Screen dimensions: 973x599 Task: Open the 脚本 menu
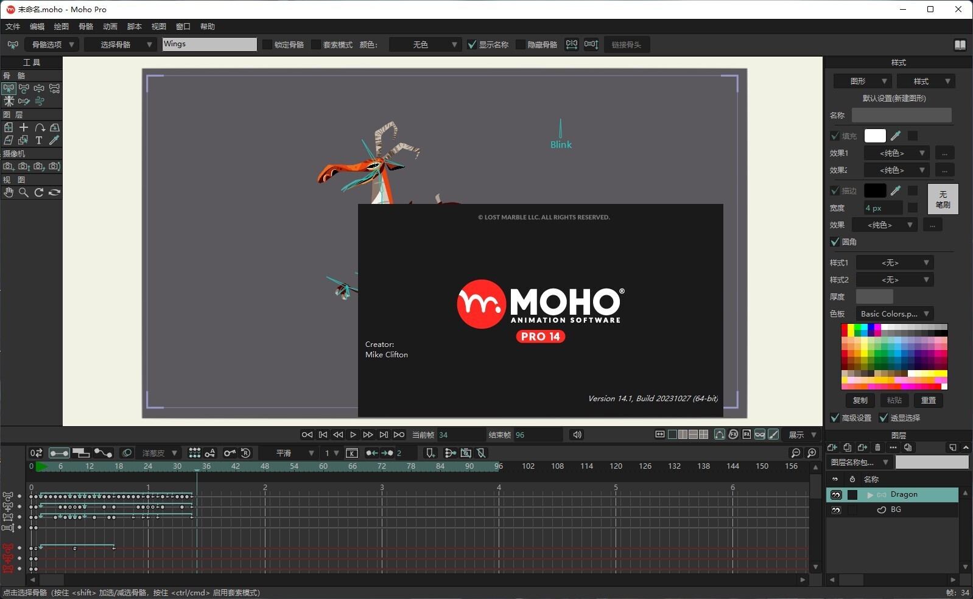pos(135,26)
